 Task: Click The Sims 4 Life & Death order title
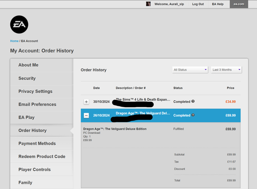(x=143, y=99)
